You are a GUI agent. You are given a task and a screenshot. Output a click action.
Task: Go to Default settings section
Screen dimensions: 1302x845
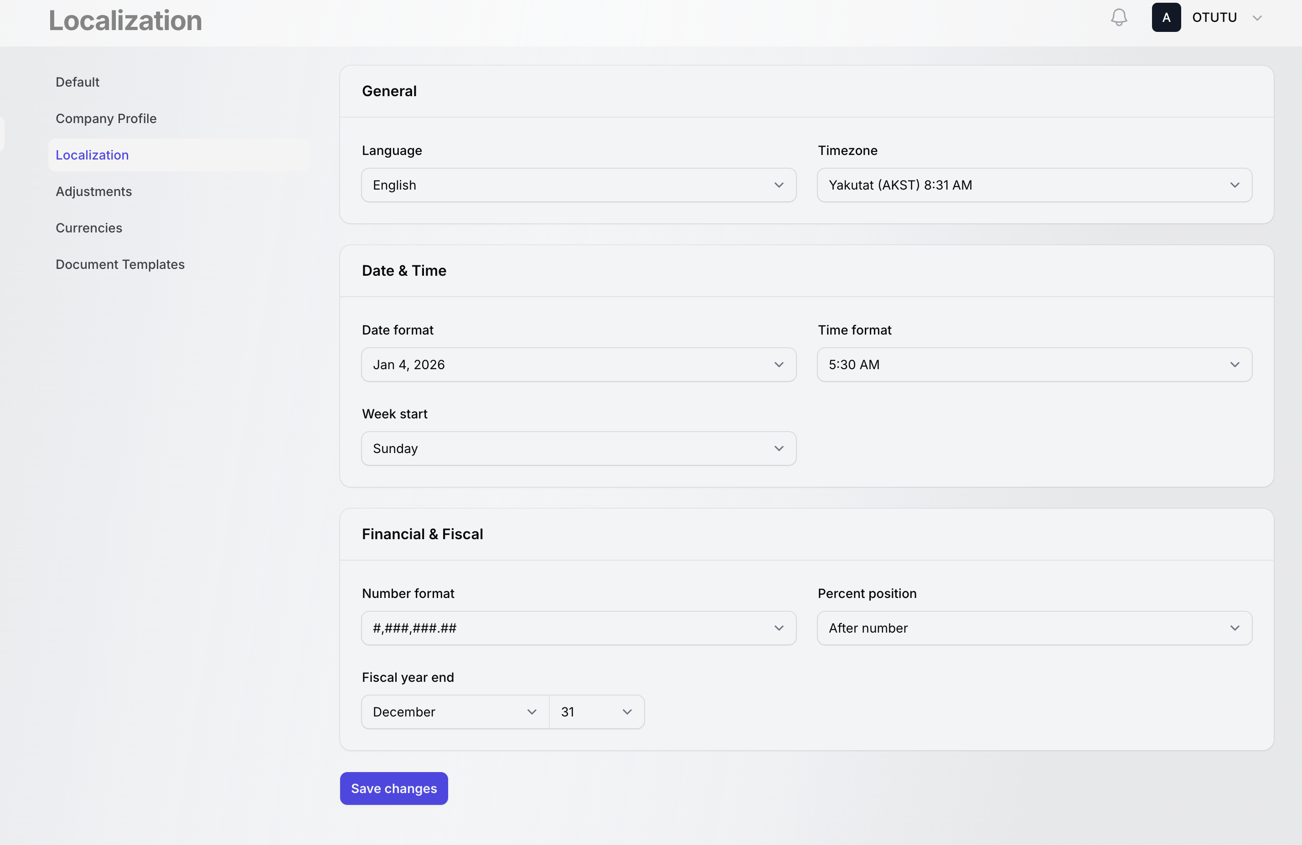point(77,82)
